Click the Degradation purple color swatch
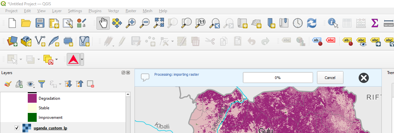Viewport: 394px width, 133px height. point(32,98)
